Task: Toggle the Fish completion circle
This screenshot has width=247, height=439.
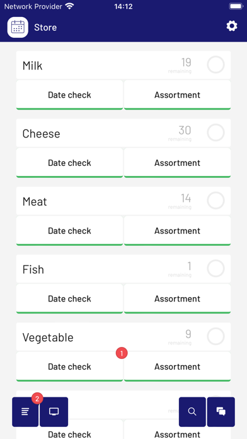Action: pyautogui.click(x=215, y=269)
